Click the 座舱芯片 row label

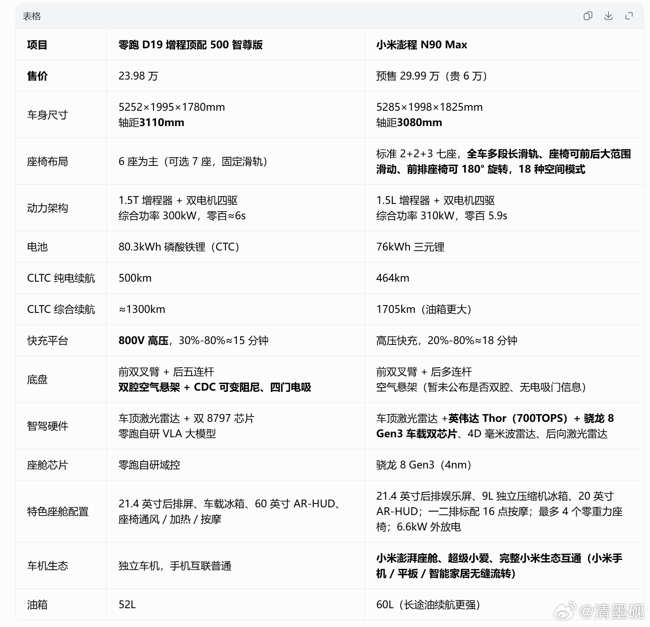tap(47, 465)
